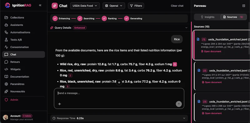This screenshot has height=123, width=250.
Task: Click citation badge 3 after black rice
Action: click(x=67, y=86)
